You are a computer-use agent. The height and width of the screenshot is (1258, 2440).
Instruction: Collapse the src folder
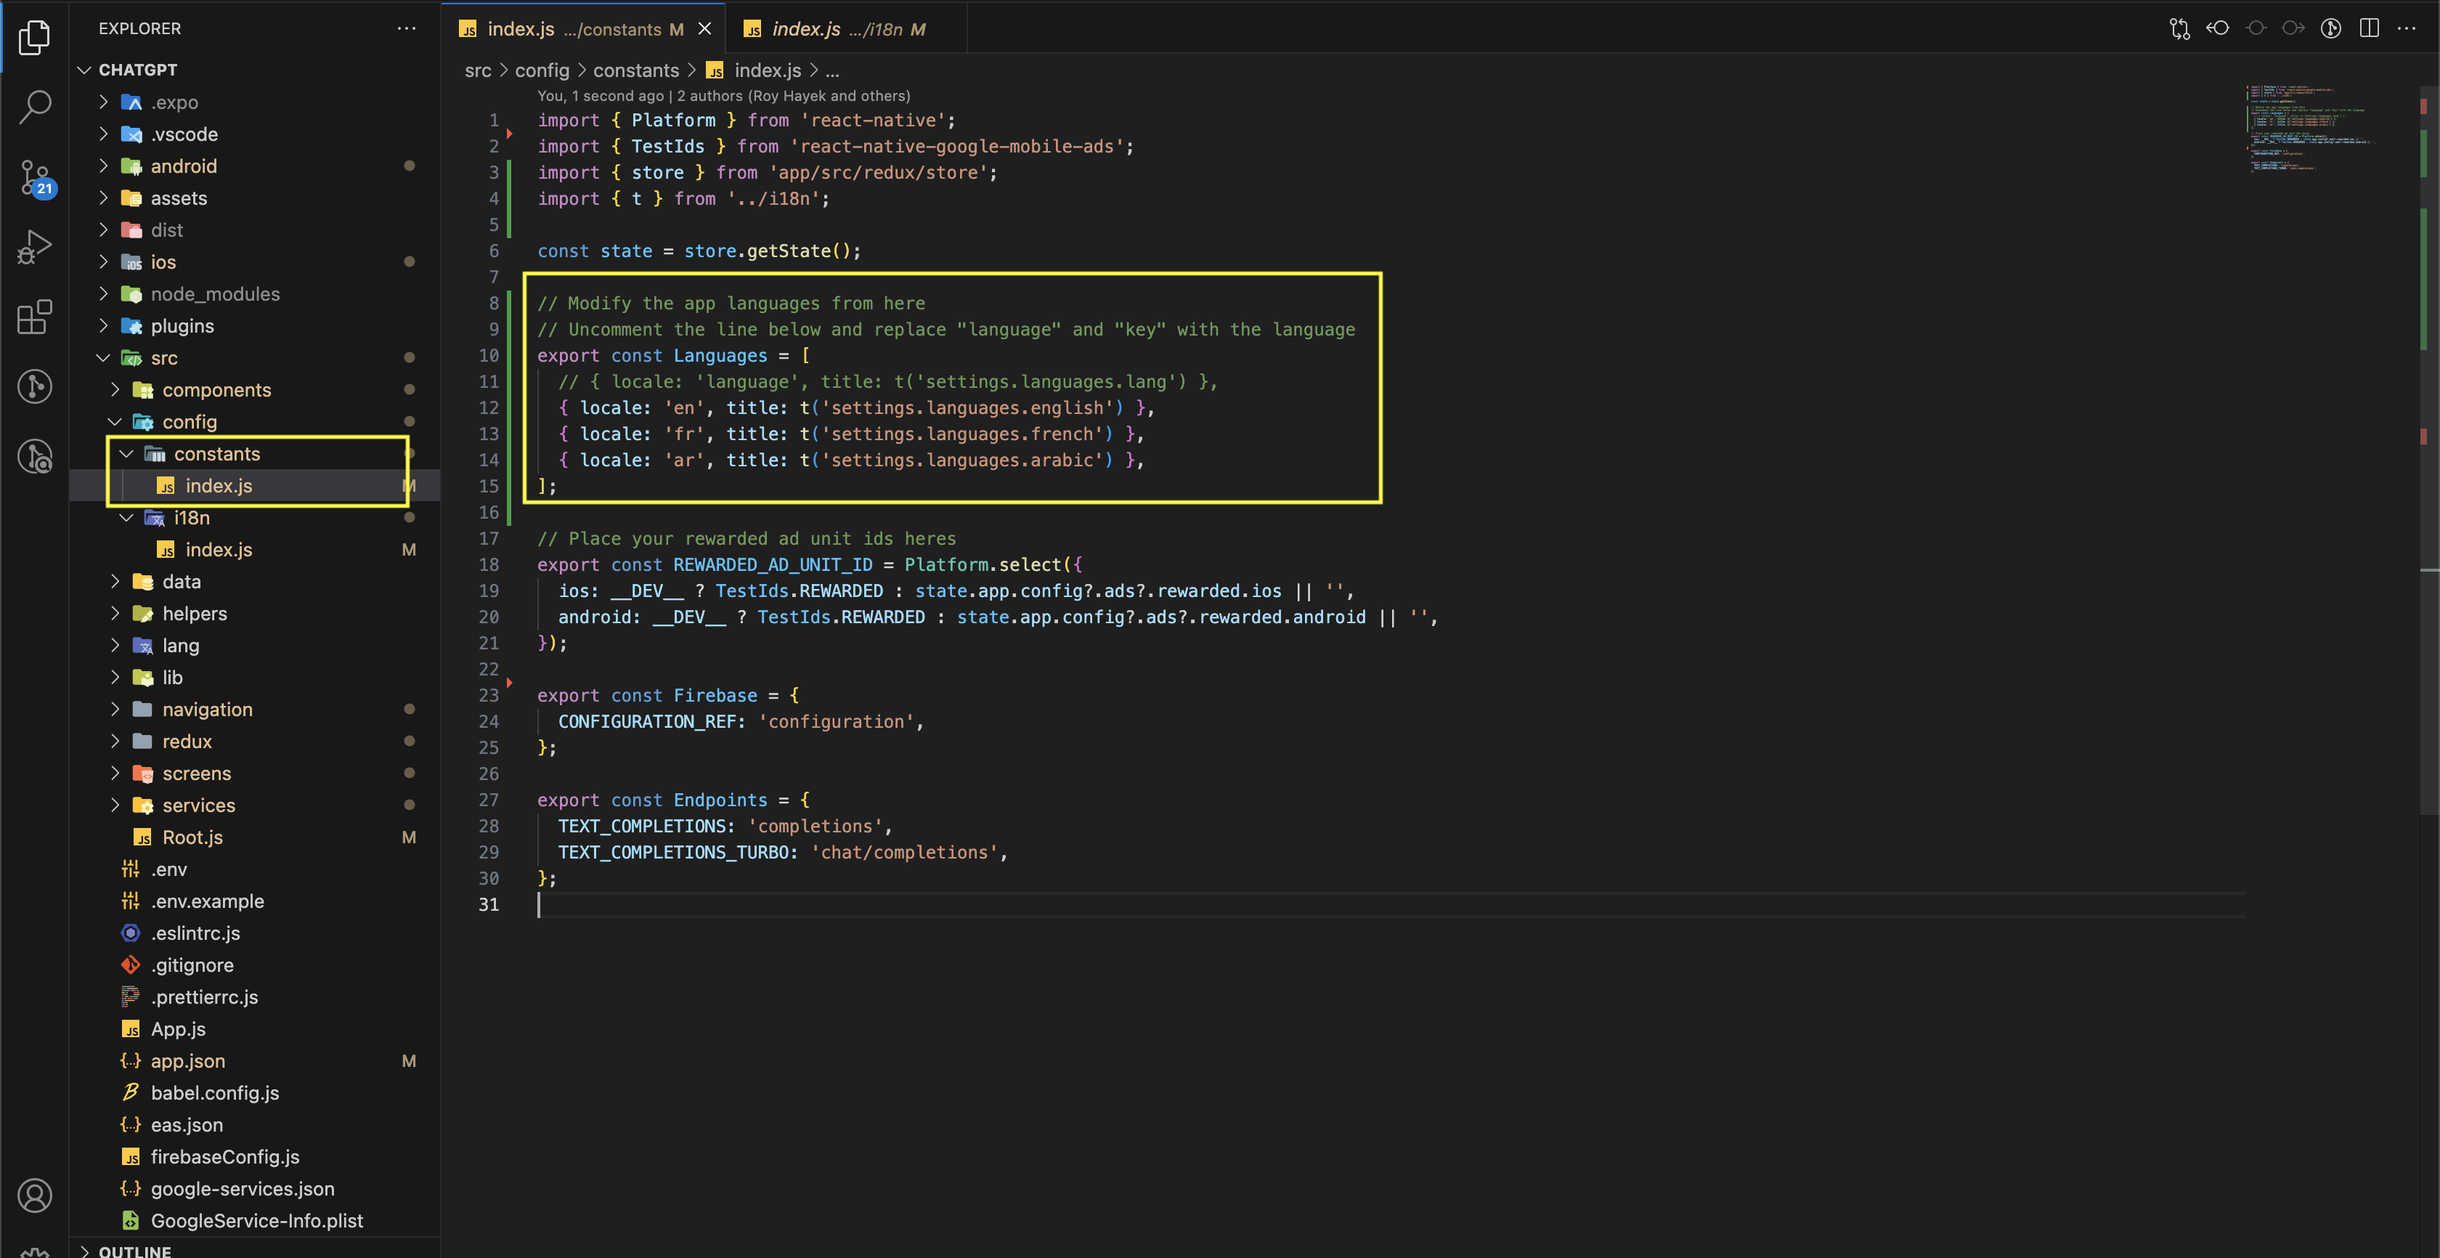coord(256,358)
